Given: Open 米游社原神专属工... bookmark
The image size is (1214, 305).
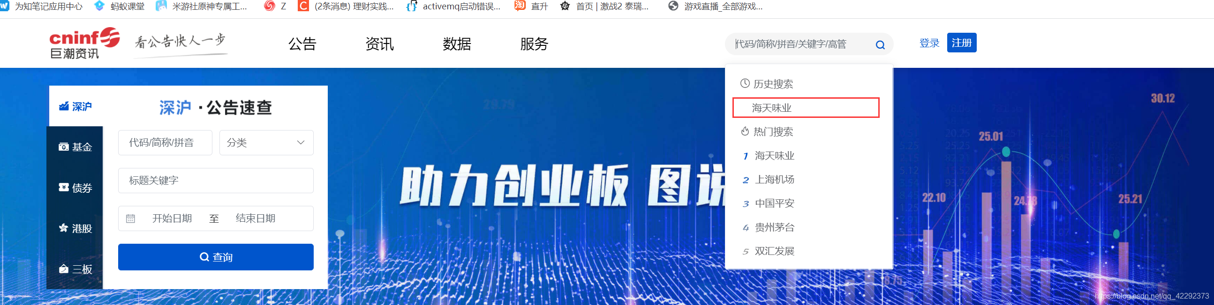Looking at the screenshot, I should 201,6.
